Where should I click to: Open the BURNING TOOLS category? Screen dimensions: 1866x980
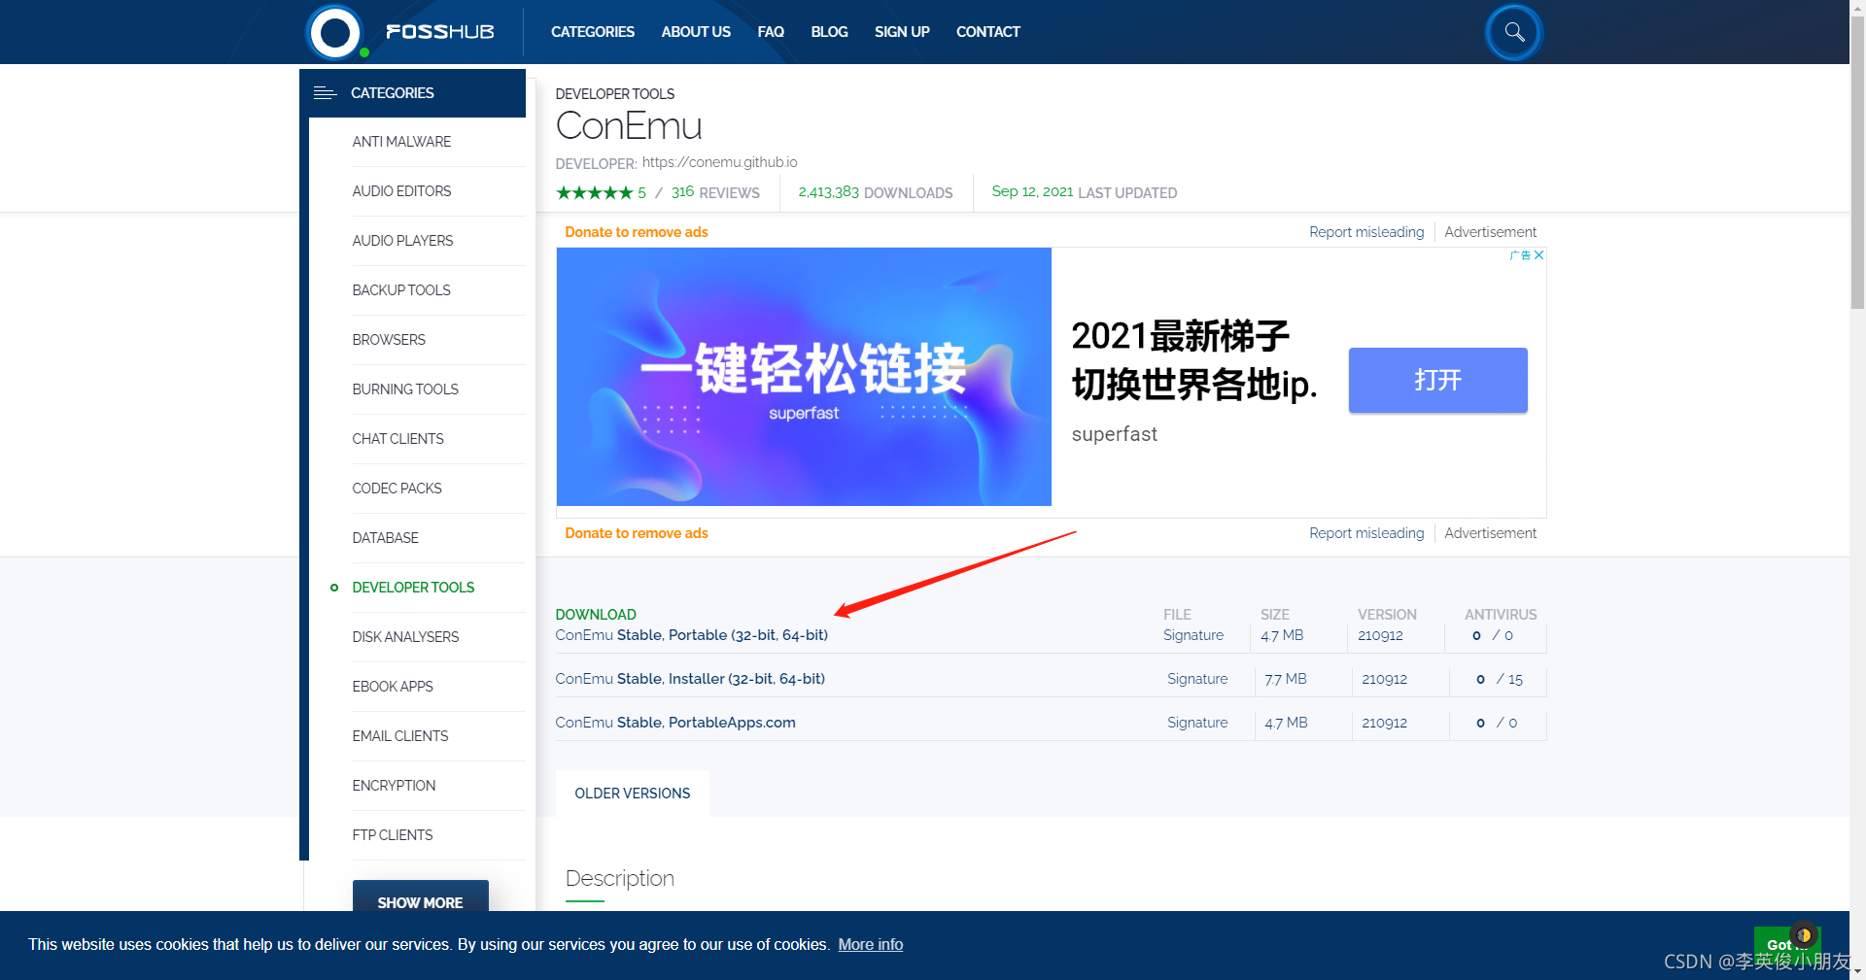(405, 389)
